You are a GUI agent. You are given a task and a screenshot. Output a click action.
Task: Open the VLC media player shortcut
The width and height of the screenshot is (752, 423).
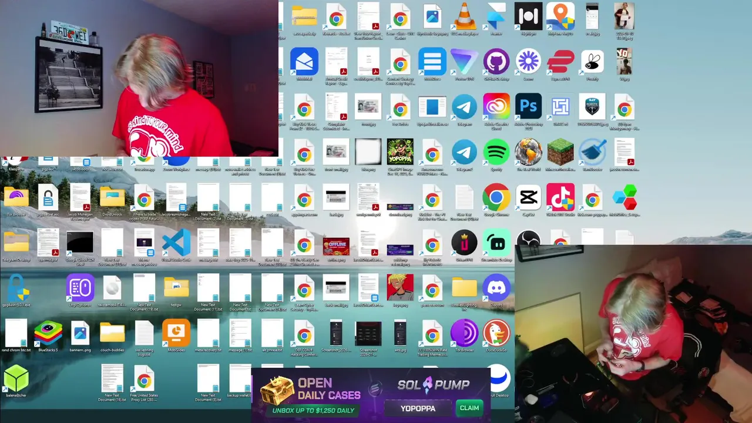pyautogui.click(x=464, y=16)
